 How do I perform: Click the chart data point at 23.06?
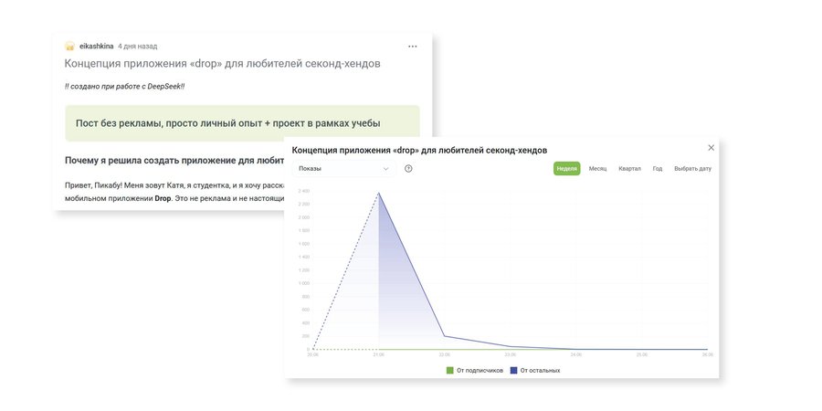pyautogui.click(x=510, y=347)
